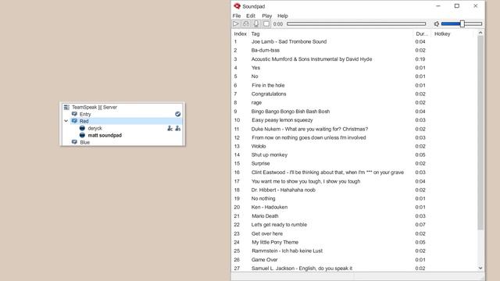Click the headphones play-on-speakers icon

[246, 24]
